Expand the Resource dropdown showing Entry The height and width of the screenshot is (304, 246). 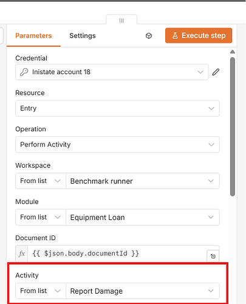(x=117, y=108)
